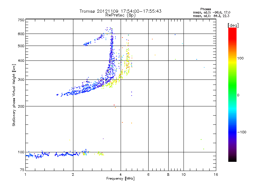Viewport: 254px width, 190px height.
Task: Click the y-axis tick label '75'
Action: point(22,170)
